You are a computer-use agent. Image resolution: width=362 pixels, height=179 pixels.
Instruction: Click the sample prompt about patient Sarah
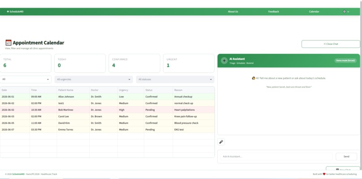click(289, 87)
